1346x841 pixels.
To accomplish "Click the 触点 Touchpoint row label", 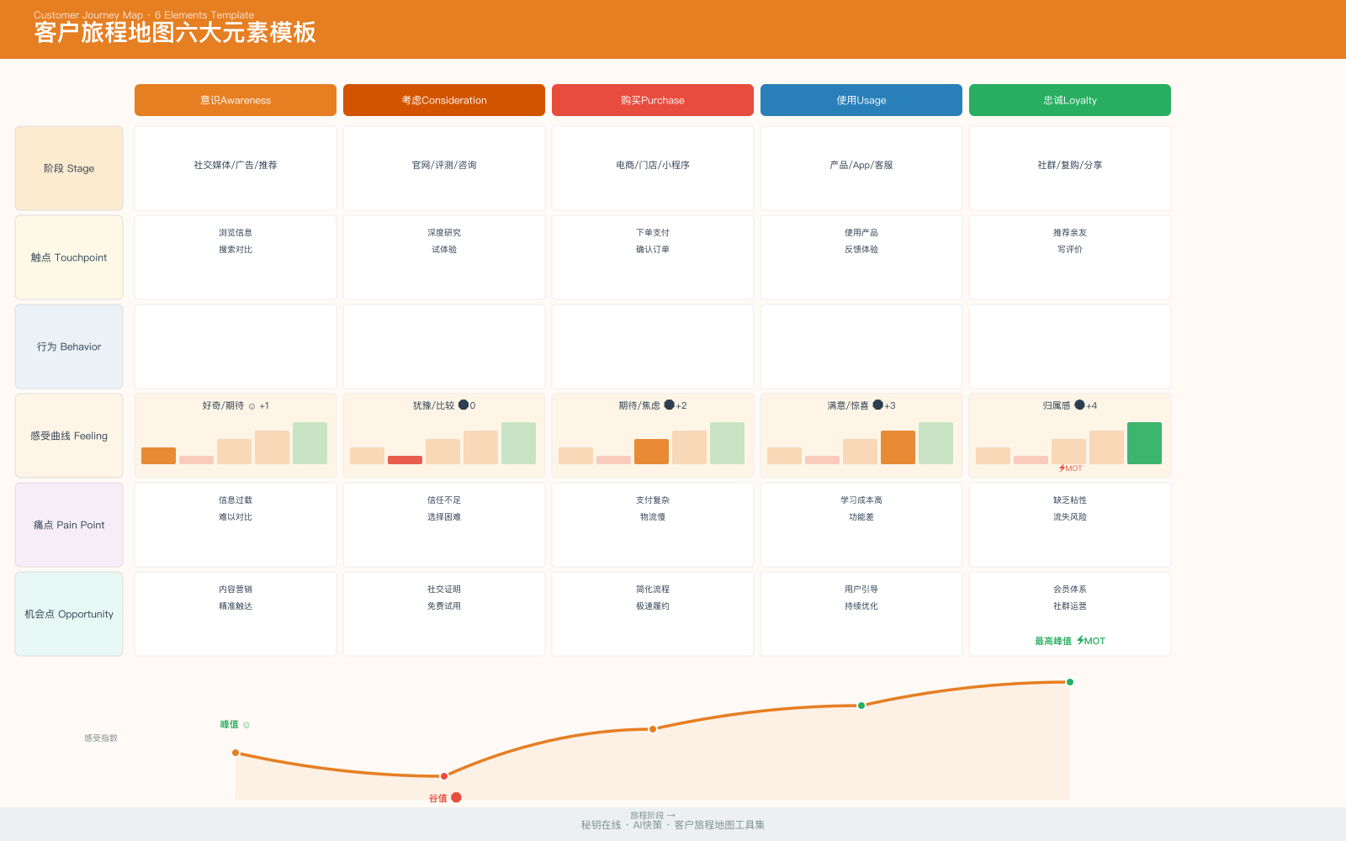I will pyautogui.click(x=69, y=257).
